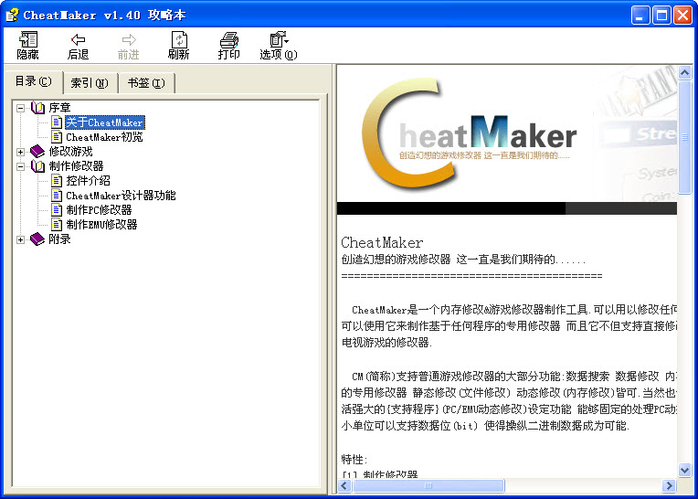Click the CheatMaker heading text in content

click(382, 242)
